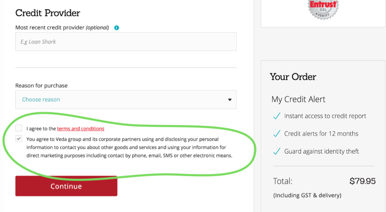Screen dimensions: 386x212
Task: Click checkmark icon beside Guard against identity theft
Action: [276, 152]
